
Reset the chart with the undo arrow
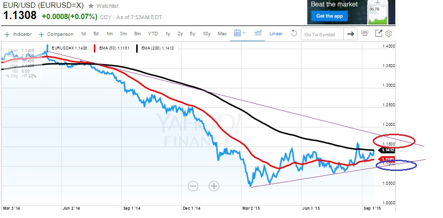click(x=294, y=34)
